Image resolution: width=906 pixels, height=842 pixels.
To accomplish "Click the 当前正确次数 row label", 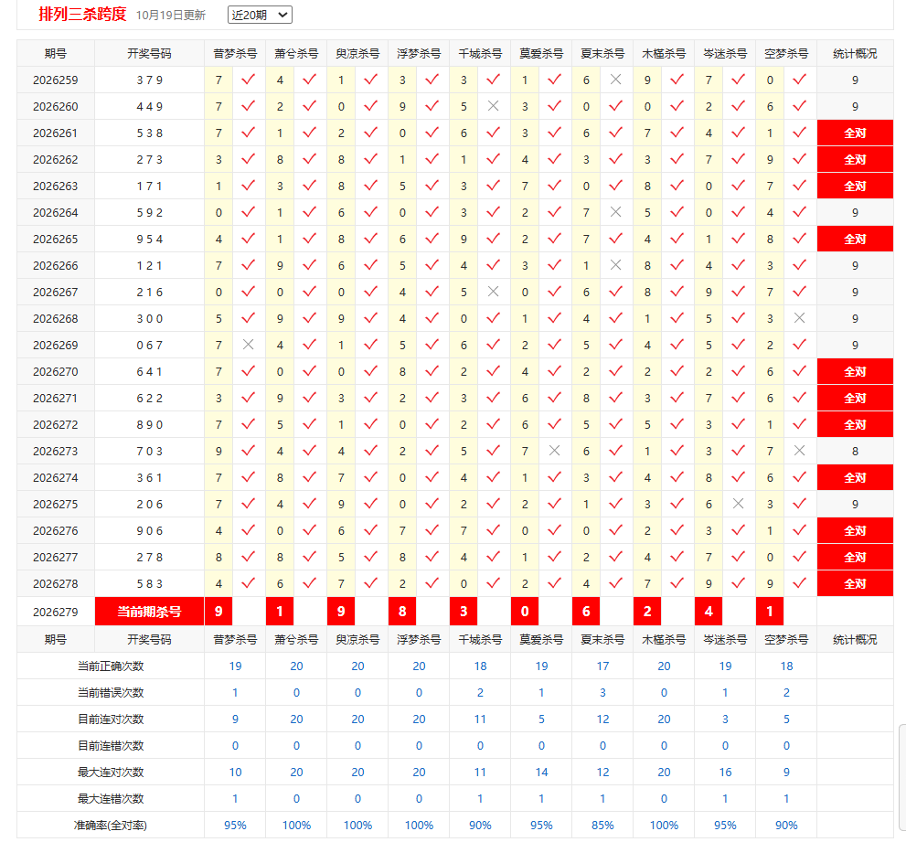I will [x=111, y=666].
